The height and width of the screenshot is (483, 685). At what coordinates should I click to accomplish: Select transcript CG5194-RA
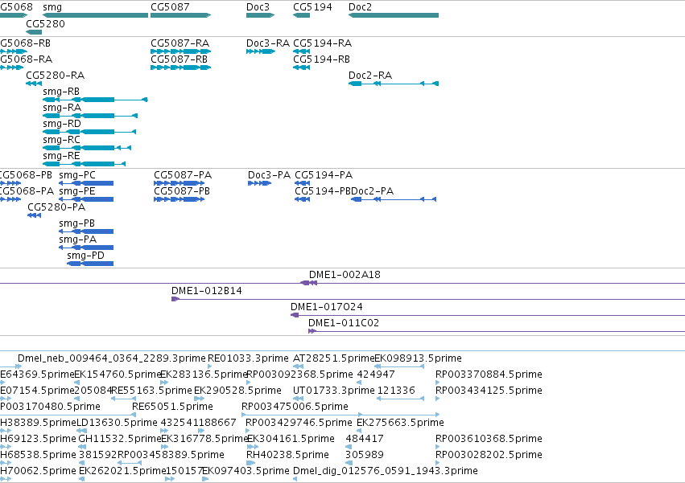[x=301, y=51]
